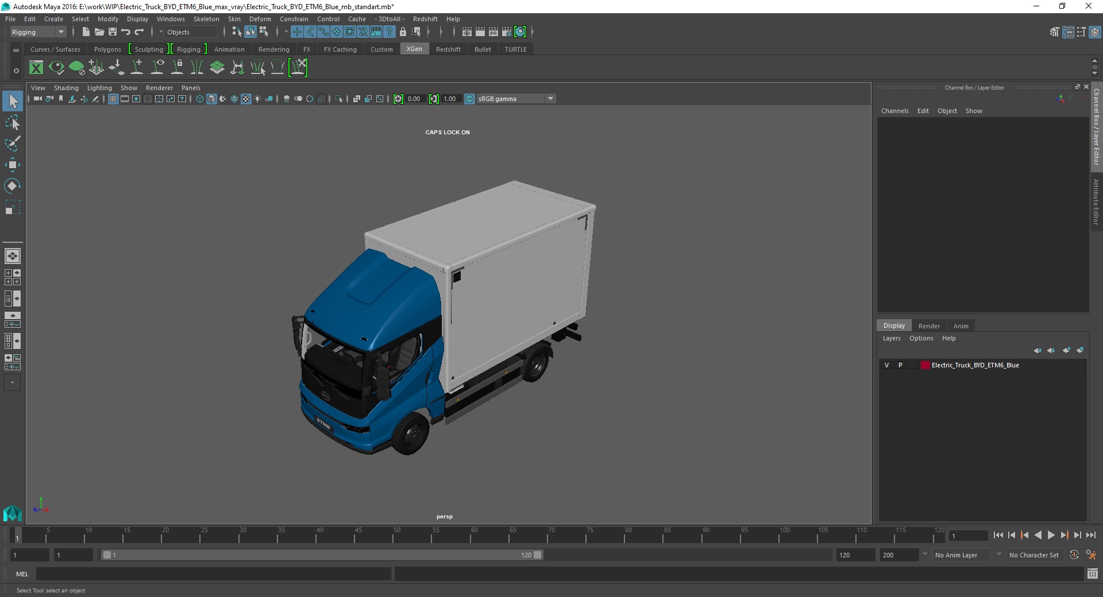Save the current scene with the floppy icon
Screen dimensions: 1103x597
[x=113, y=32]
